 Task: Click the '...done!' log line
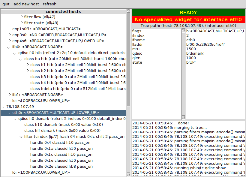(x=160, y=123)
